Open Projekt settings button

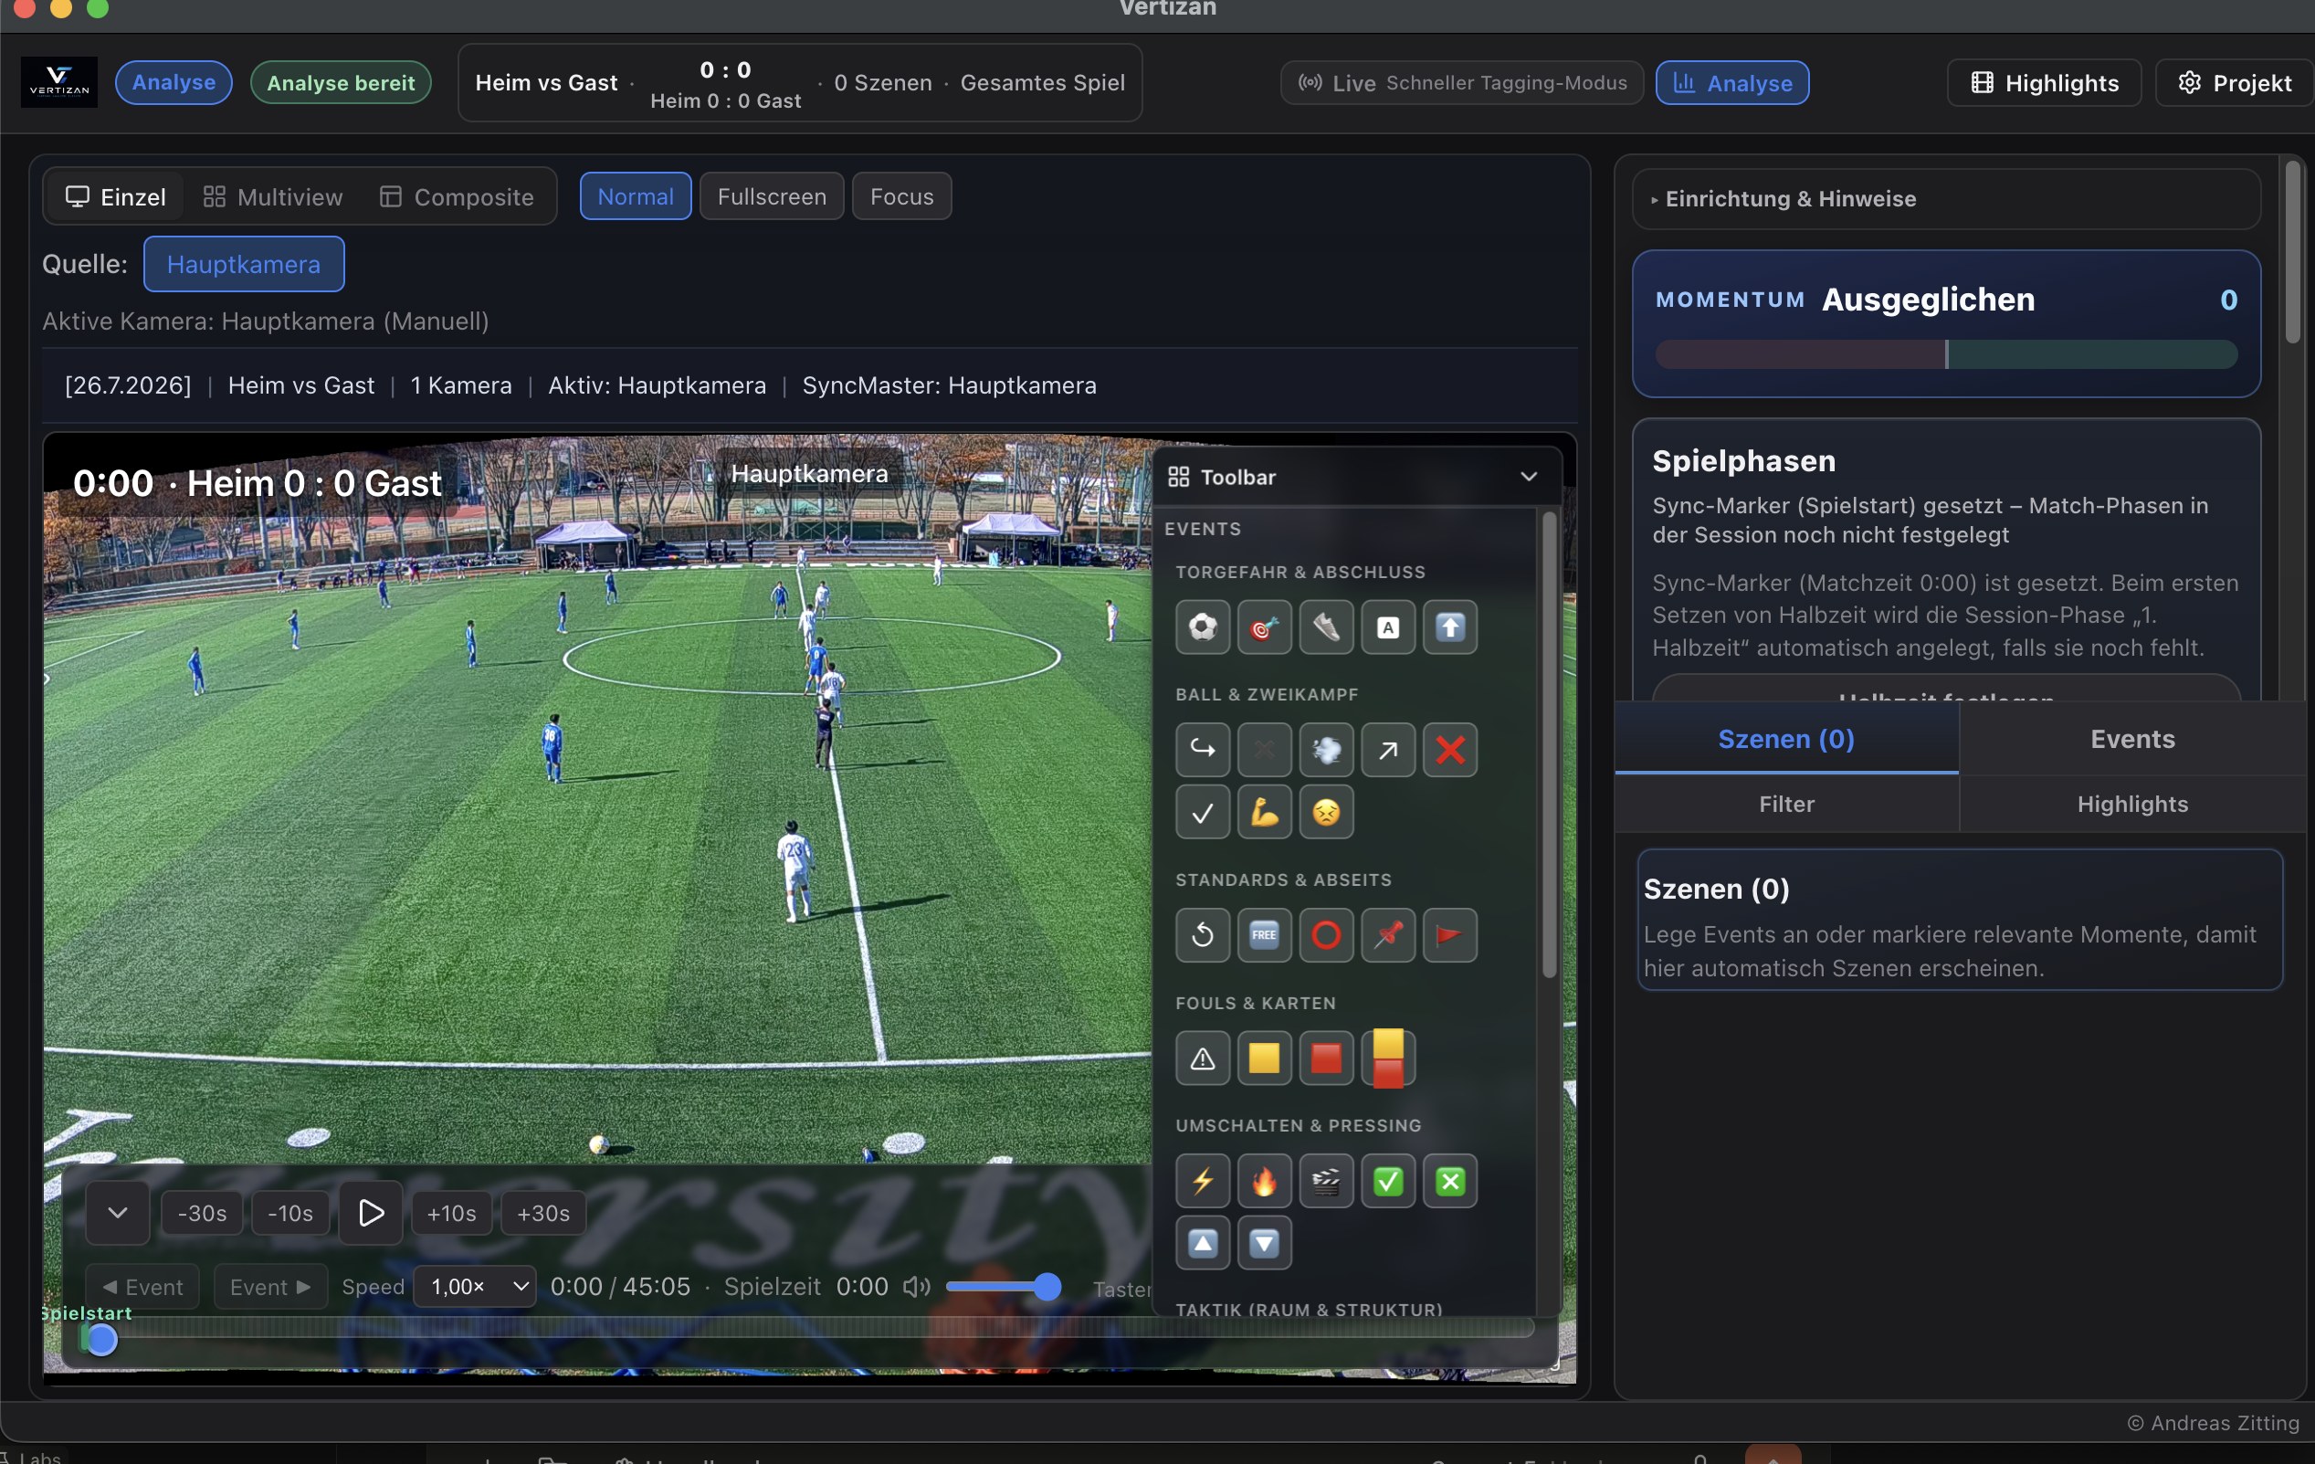(2234, 83)
